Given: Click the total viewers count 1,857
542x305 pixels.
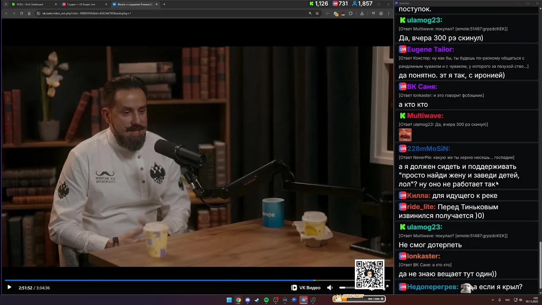Looking at the screenshot, I should [362, 3].
